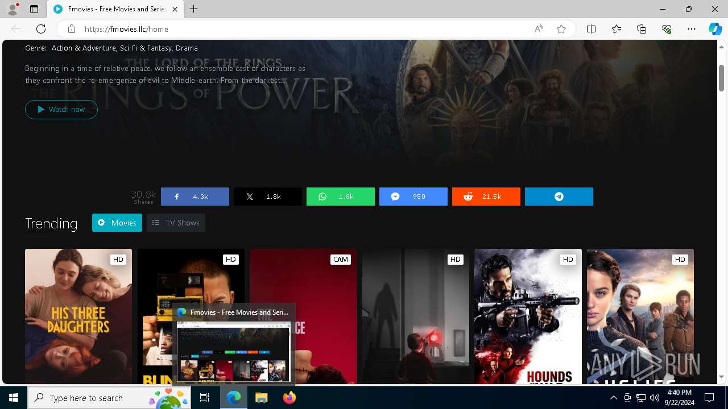
Task: Open Browser essentials icon
Action: point(667,29)
